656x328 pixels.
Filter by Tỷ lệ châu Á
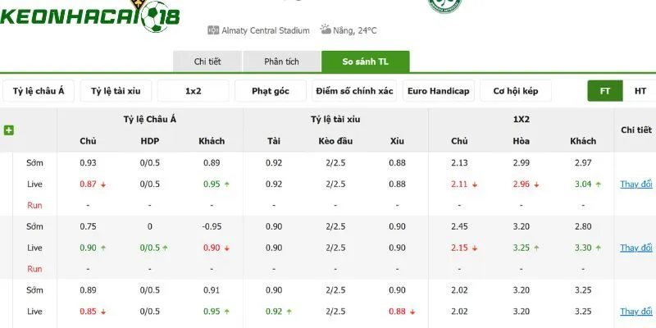39,91
